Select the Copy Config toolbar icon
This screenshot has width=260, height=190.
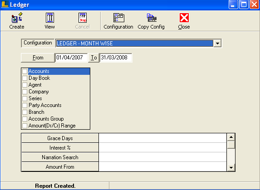pyautogui.click(x=152, y=18)
